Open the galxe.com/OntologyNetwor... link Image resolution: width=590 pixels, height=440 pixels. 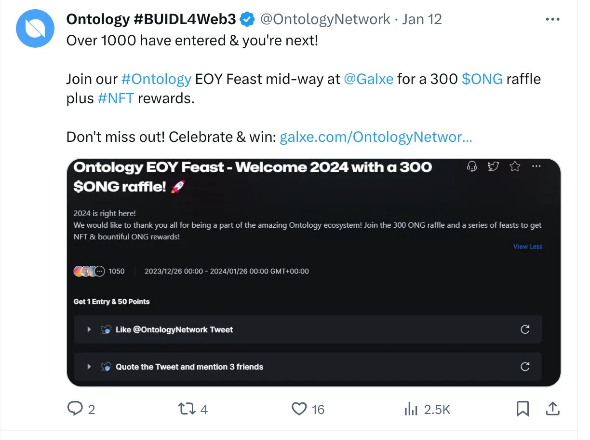(x=376, y=137)
